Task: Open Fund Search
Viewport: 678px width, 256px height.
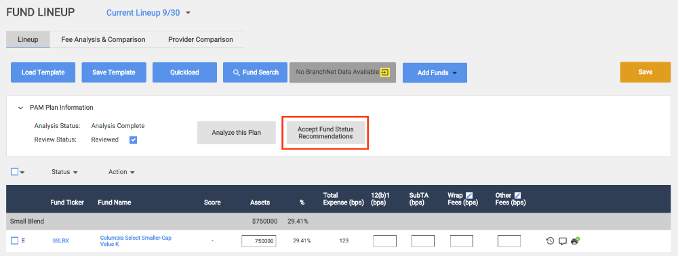Action: 256,72
